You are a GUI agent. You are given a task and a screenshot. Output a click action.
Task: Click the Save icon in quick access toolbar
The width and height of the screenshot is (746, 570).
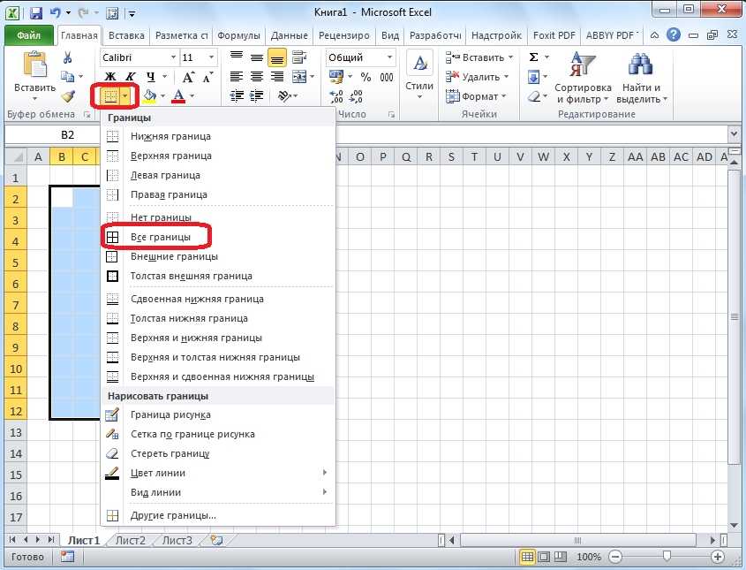[36, 14]
